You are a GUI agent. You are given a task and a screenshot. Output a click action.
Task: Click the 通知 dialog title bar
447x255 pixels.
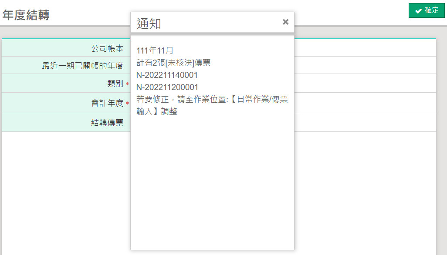209,23
